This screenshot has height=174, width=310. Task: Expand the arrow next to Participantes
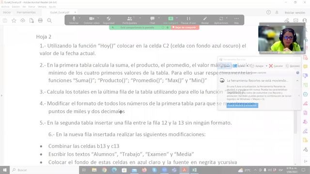tap(140, 18)
